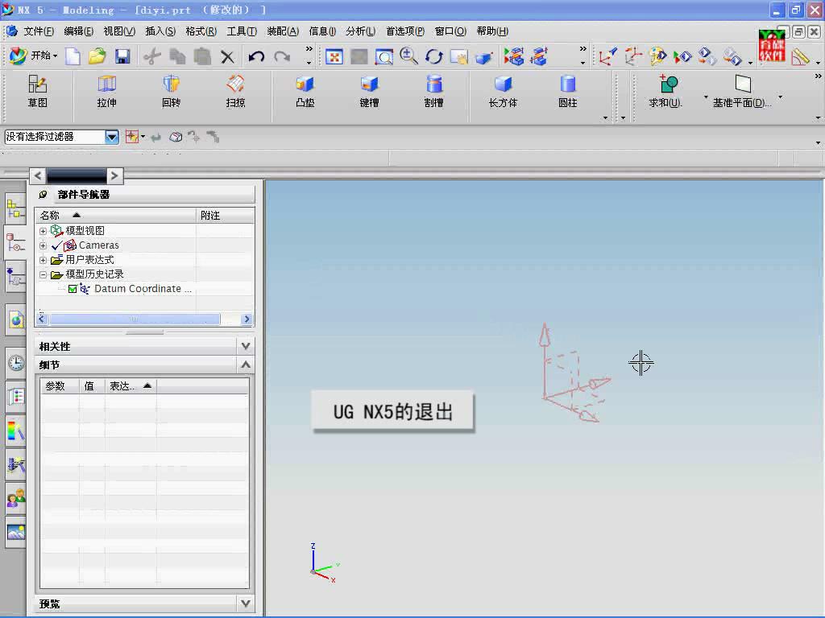Select the 回转 Revolve tool
Viewport: 825px width, 618px height.
171,92
